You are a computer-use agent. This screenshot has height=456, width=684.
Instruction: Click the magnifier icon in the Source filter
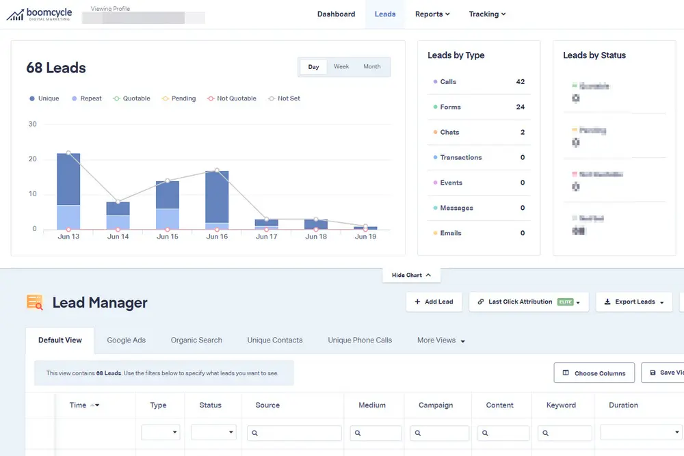(x=253, y=433)
